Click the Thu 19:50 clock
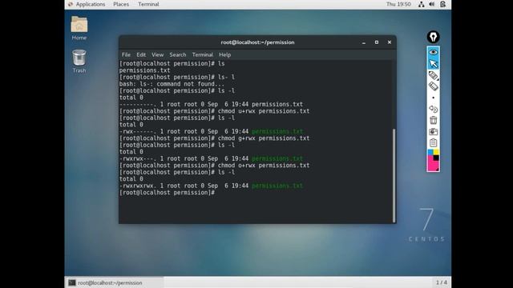Image resolution: width=513 pixels, height=288 pixels. [x=398, y=4]
